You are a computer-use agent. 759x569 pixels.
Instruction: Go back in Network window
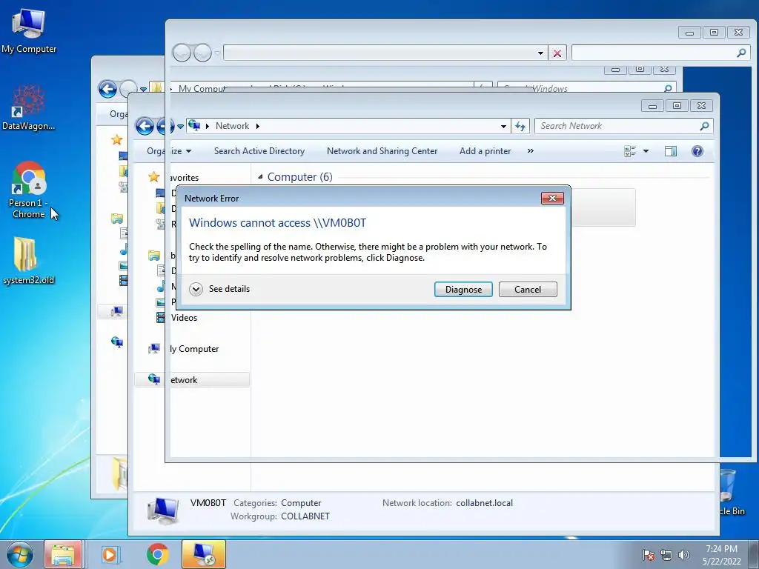(x=145, y=126)
